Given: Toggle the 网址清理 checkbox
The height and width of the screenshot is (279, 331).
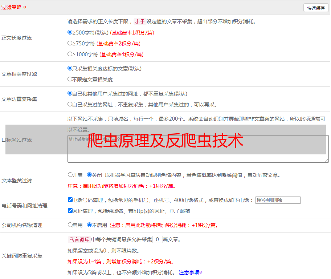Looking at the screenshot, I should (70, 211).
